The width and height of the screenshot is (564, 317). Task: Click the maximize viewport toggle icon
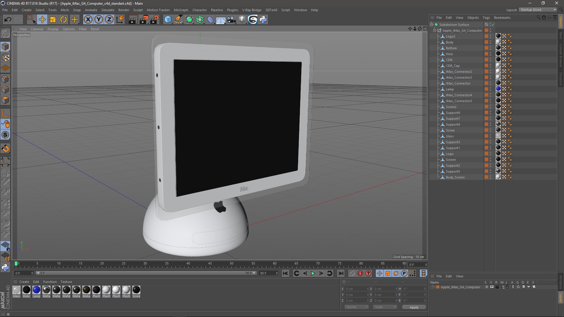(425, 29)
